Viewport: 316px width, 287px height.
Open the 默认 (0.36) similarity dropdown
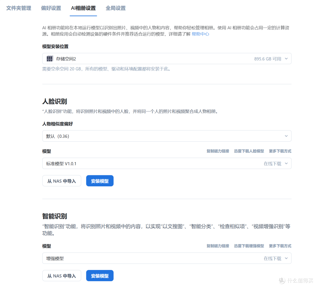167,136
